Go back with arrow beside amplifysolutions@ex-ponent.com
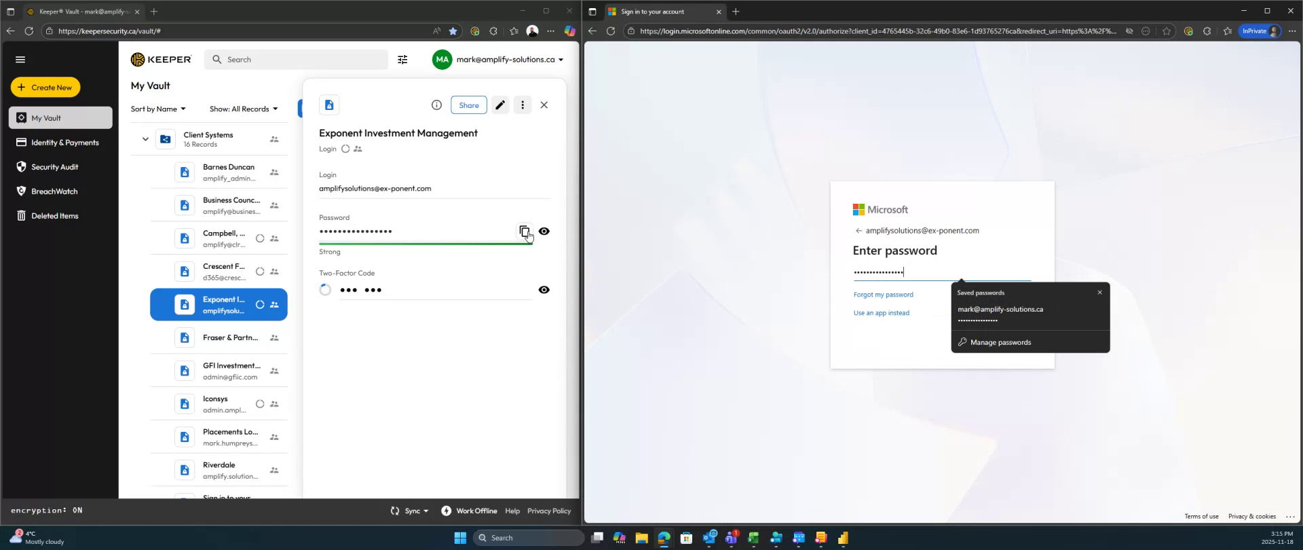Viewport: 1303px width, 550px height. click(858, 231)
